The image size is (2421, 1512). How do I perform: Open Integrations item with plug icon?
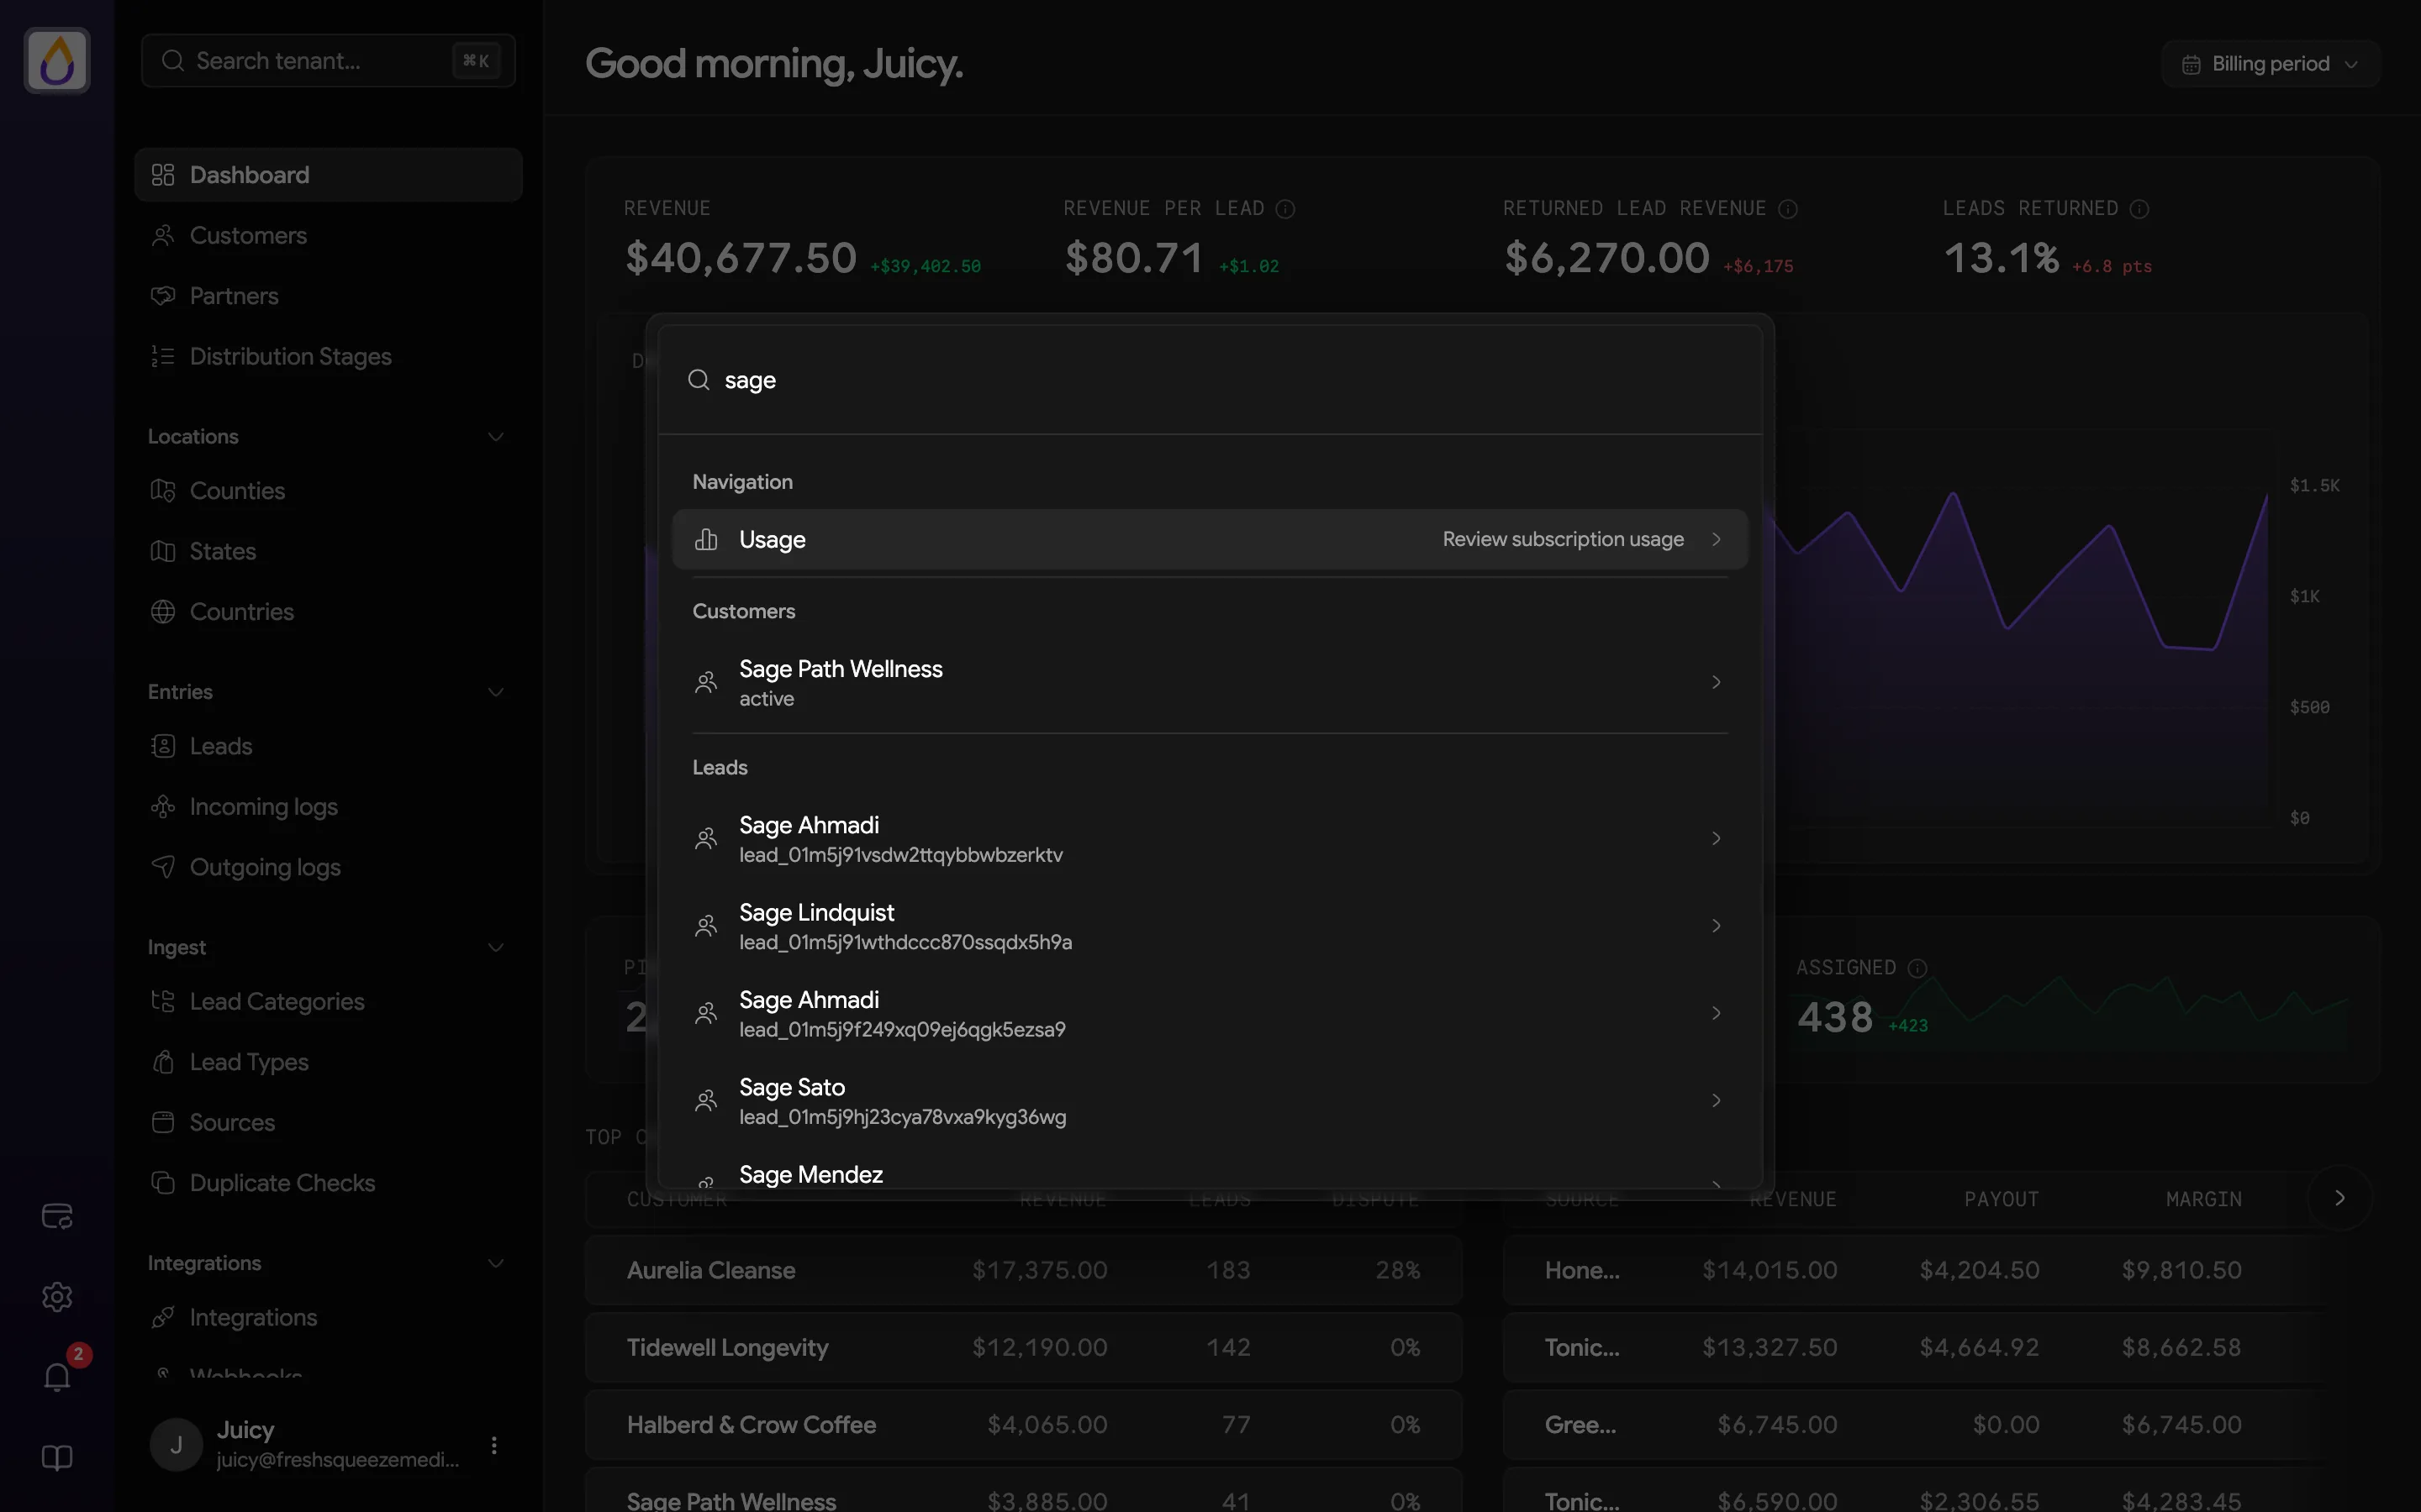328,1318
